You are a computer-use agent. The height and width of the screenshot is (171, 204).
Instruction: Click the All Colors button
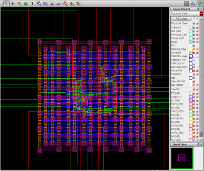point(181,19)
